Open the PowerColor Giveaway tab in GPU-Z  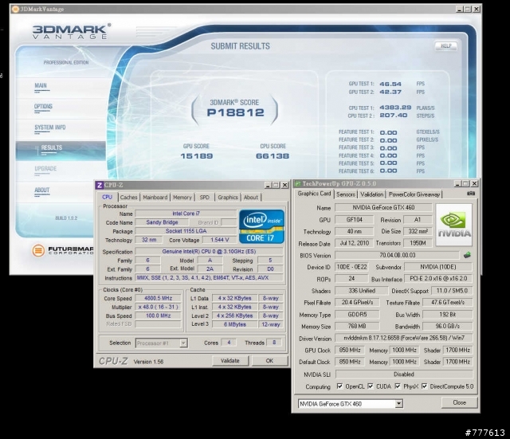point(414,194)
